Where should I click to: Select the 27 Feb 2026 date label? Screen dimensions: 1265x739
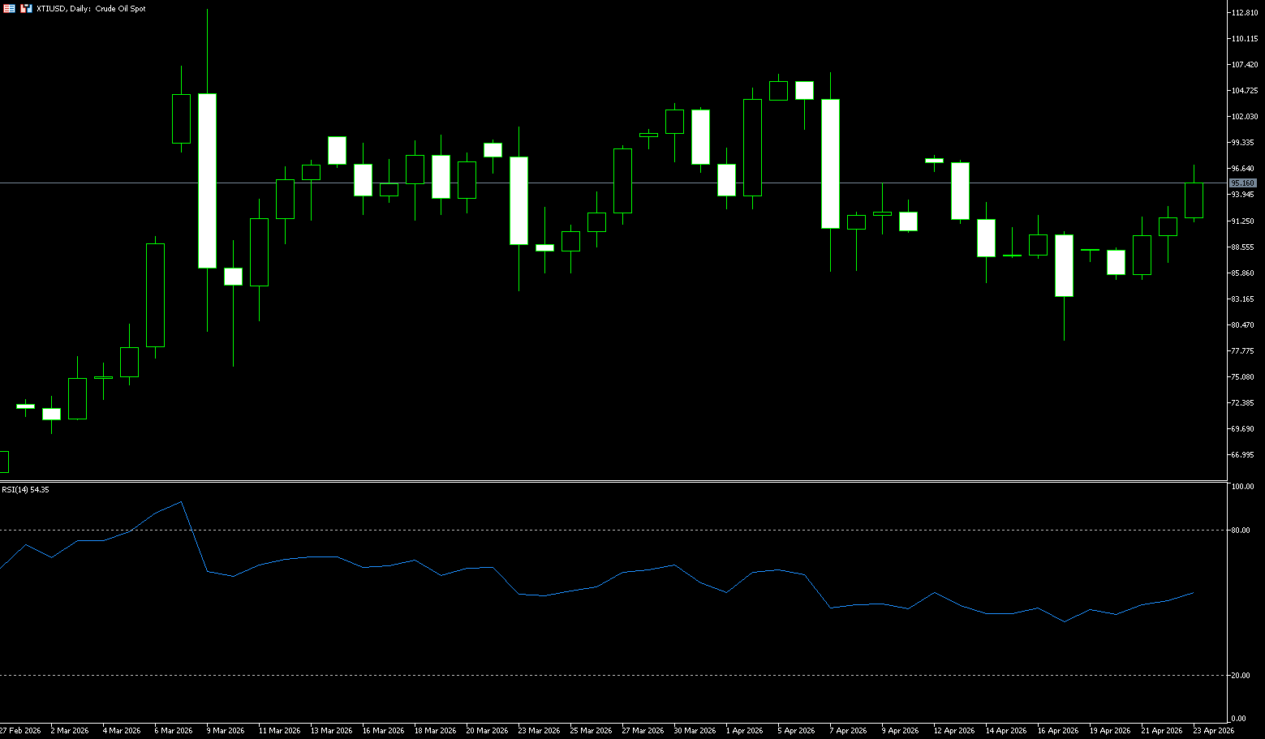pos(20,731)
